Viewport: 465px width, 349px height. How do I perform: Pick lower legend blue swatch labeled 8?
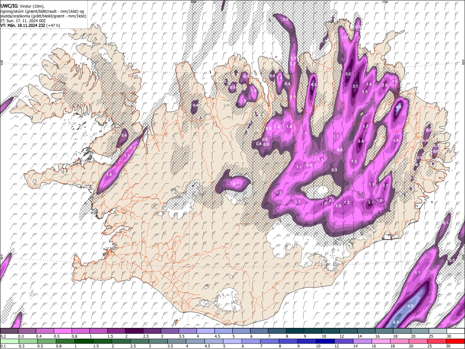click(x=288, y=341)
